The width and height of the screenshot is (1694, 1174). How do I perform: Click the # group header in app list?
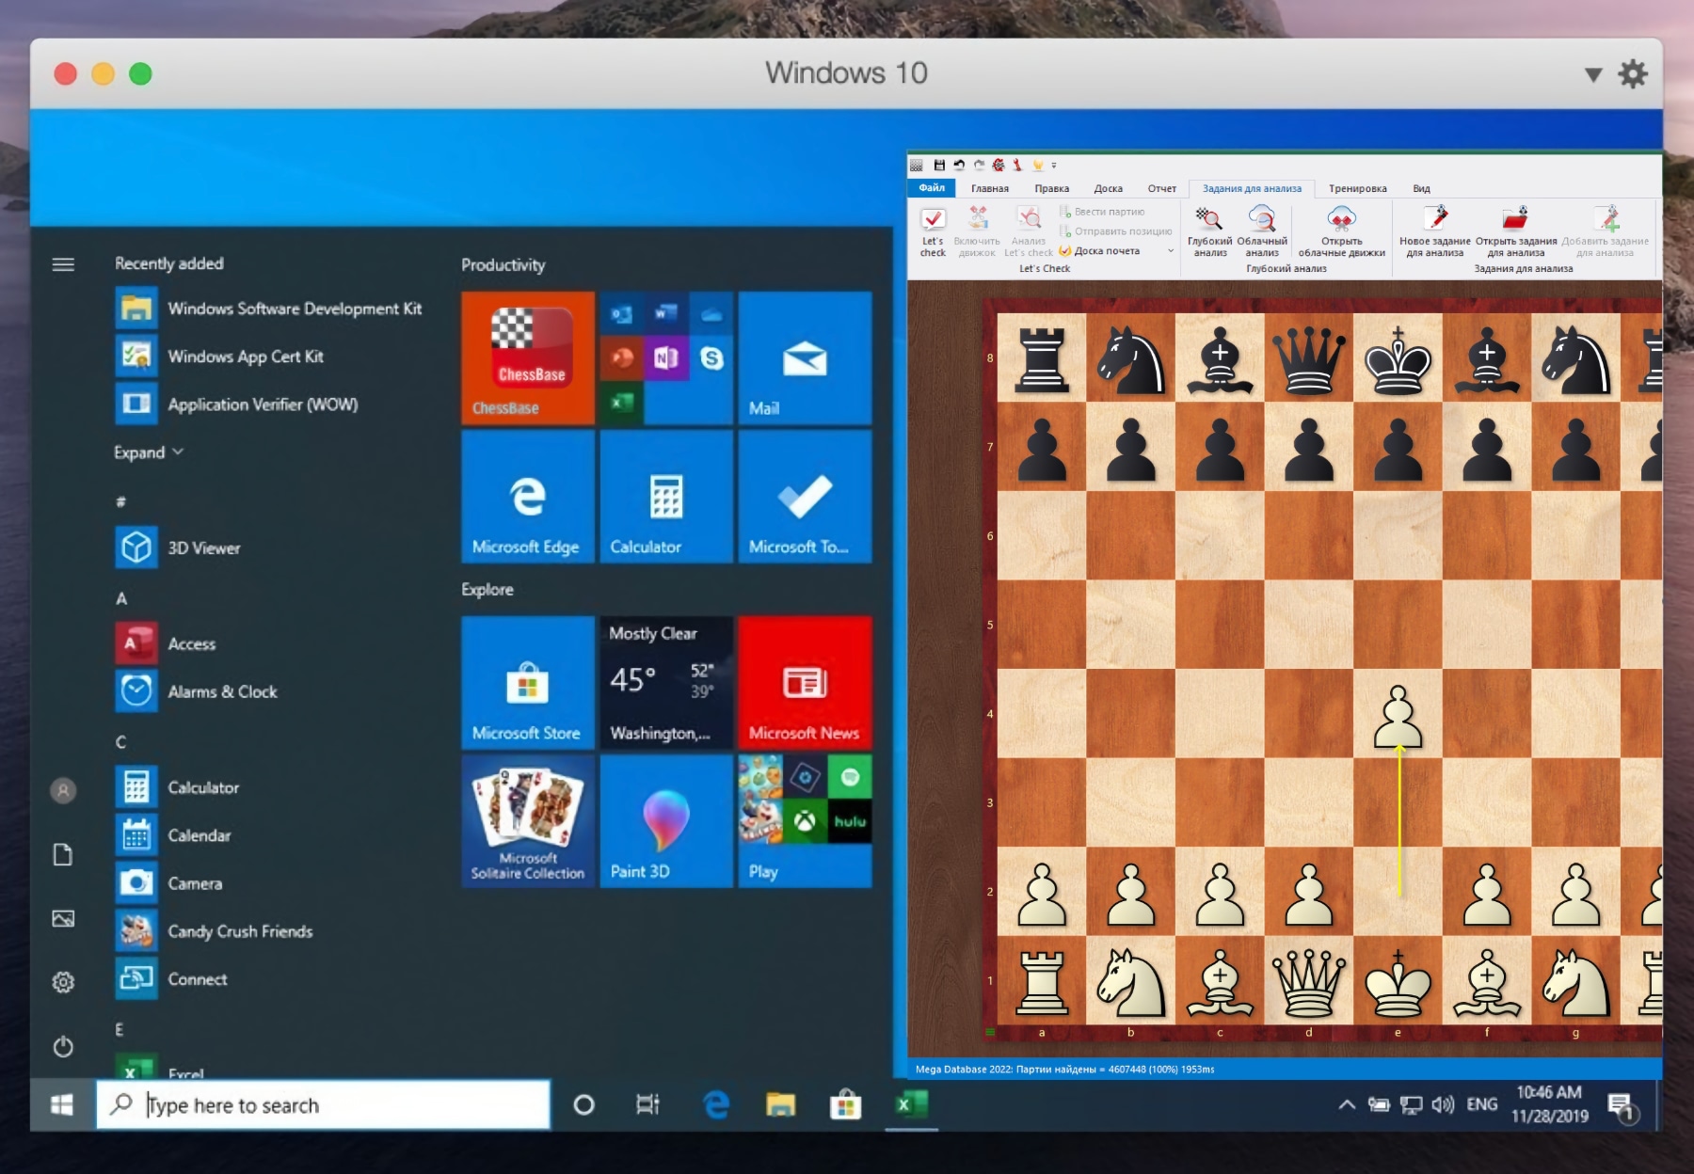click(120, 502)
